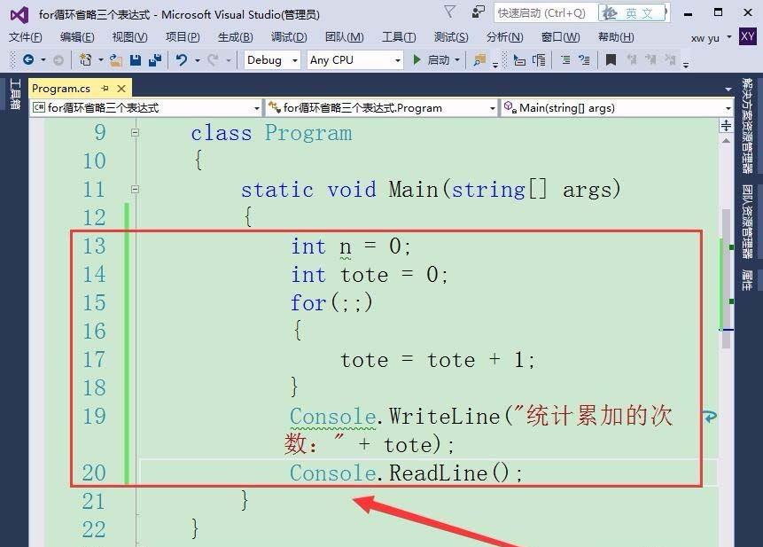
Task: Click the Navigate Backward arrow icon
Action: pyautogui.click(x=28, y=60)
